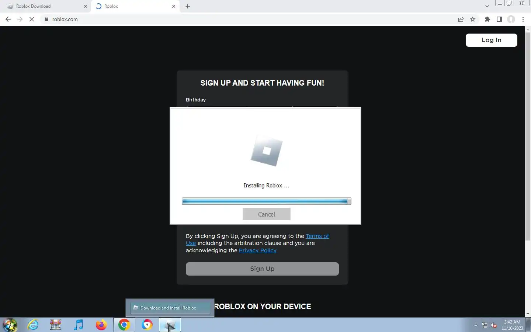Screen dimensions: 531x332
Task: Click the Installing Roblox progress bar
Action: (x=266, y=201)
